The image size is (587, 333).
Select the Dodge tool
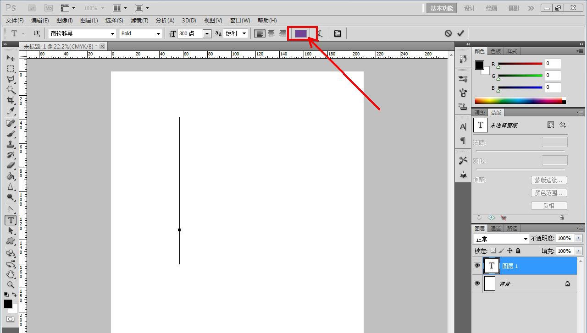[10, 197]
